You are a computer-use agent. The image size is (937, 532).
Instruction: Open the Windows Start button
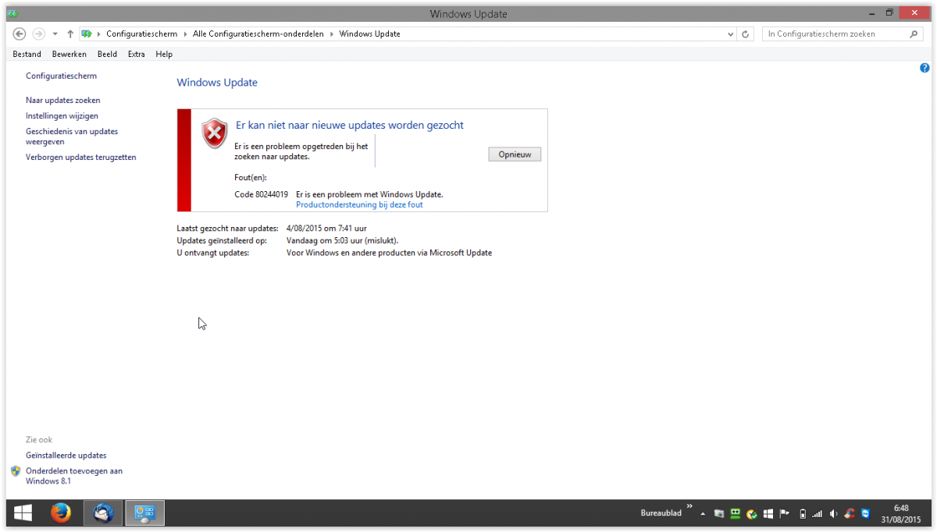click(x=23, y=512)
